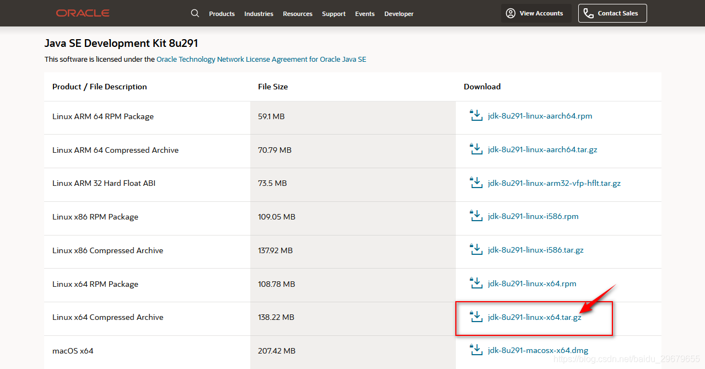The image size is (705, 369).
Task: Select 'Linux x64 RPM Package' row text
Action: 95,284
